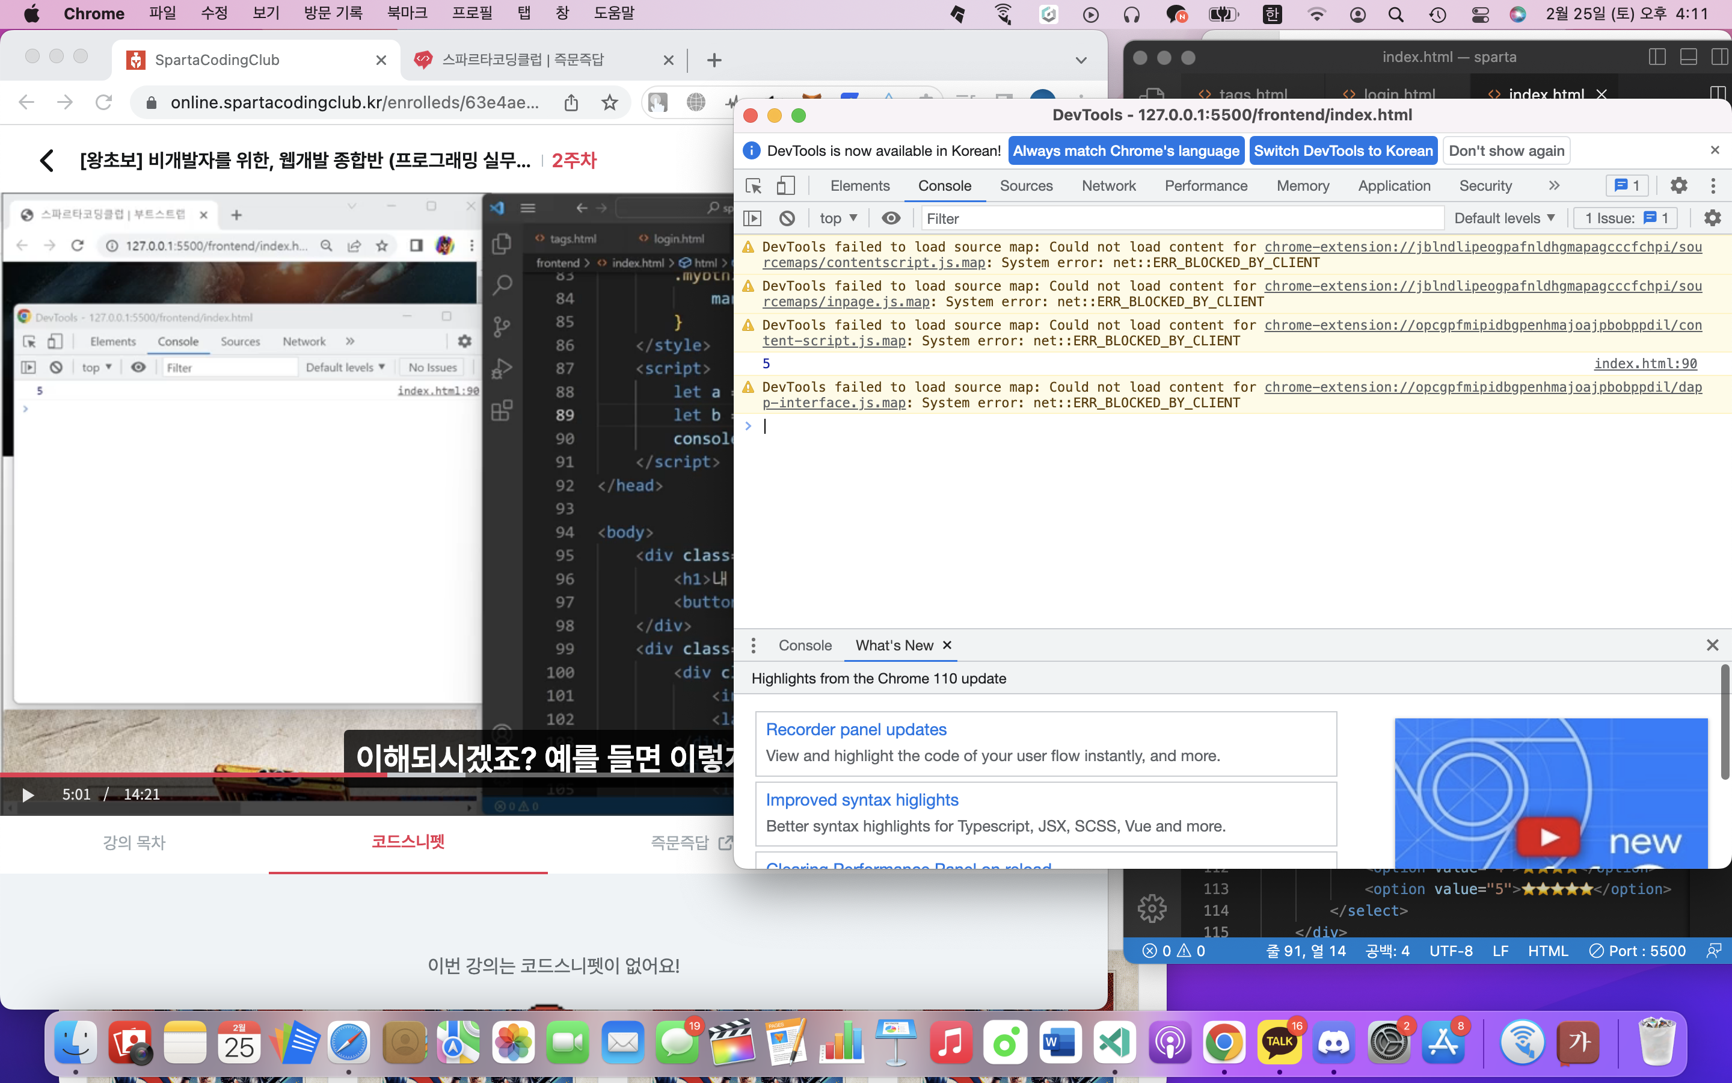Click the drawer vertical scrollbar

point(1725,723)
